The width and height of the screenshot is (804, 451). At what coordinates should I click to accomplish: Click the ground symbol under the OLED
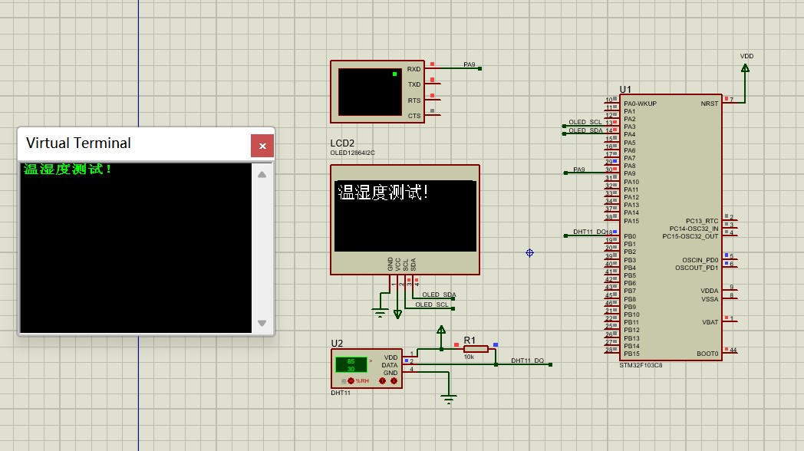[x=380, y=312]
